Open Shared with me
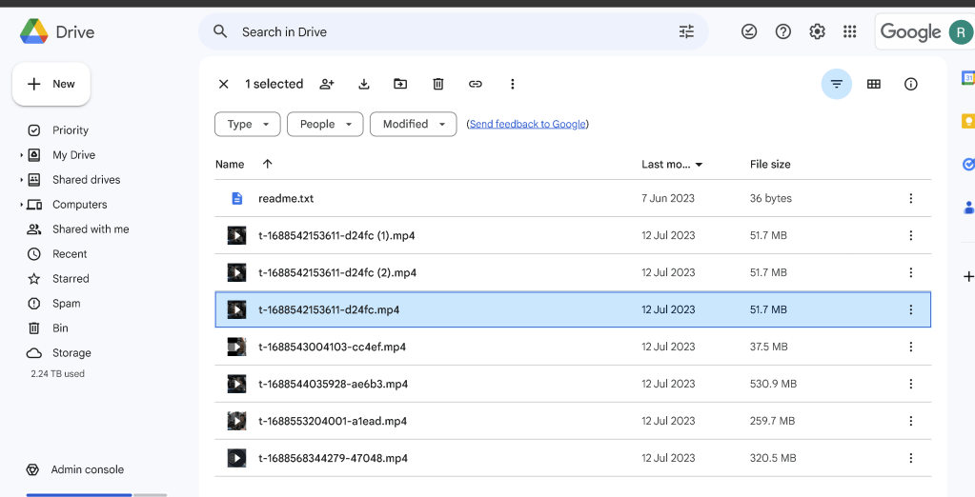Viewport: 975px width, 497px height. [x=91, y=229]
